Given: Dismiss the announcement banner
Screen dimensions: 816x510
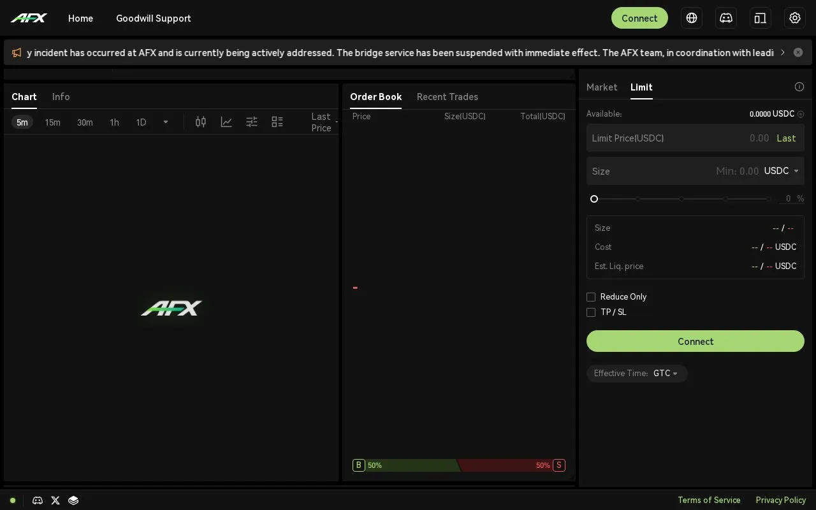Looking at the screenshot, I should click(798, 52).
